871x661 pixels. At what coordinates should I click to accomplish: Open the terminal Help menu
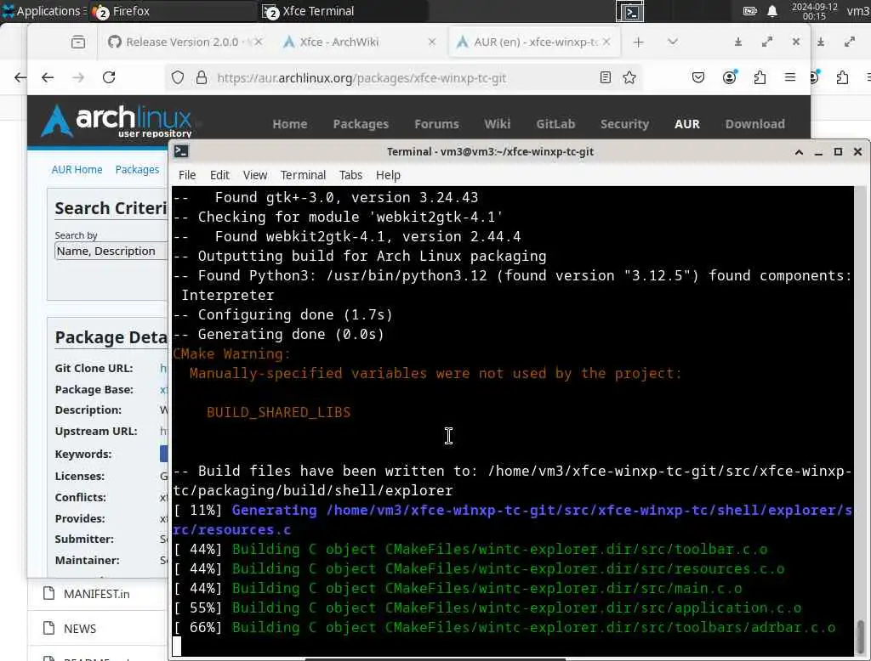tap(388, 175)
